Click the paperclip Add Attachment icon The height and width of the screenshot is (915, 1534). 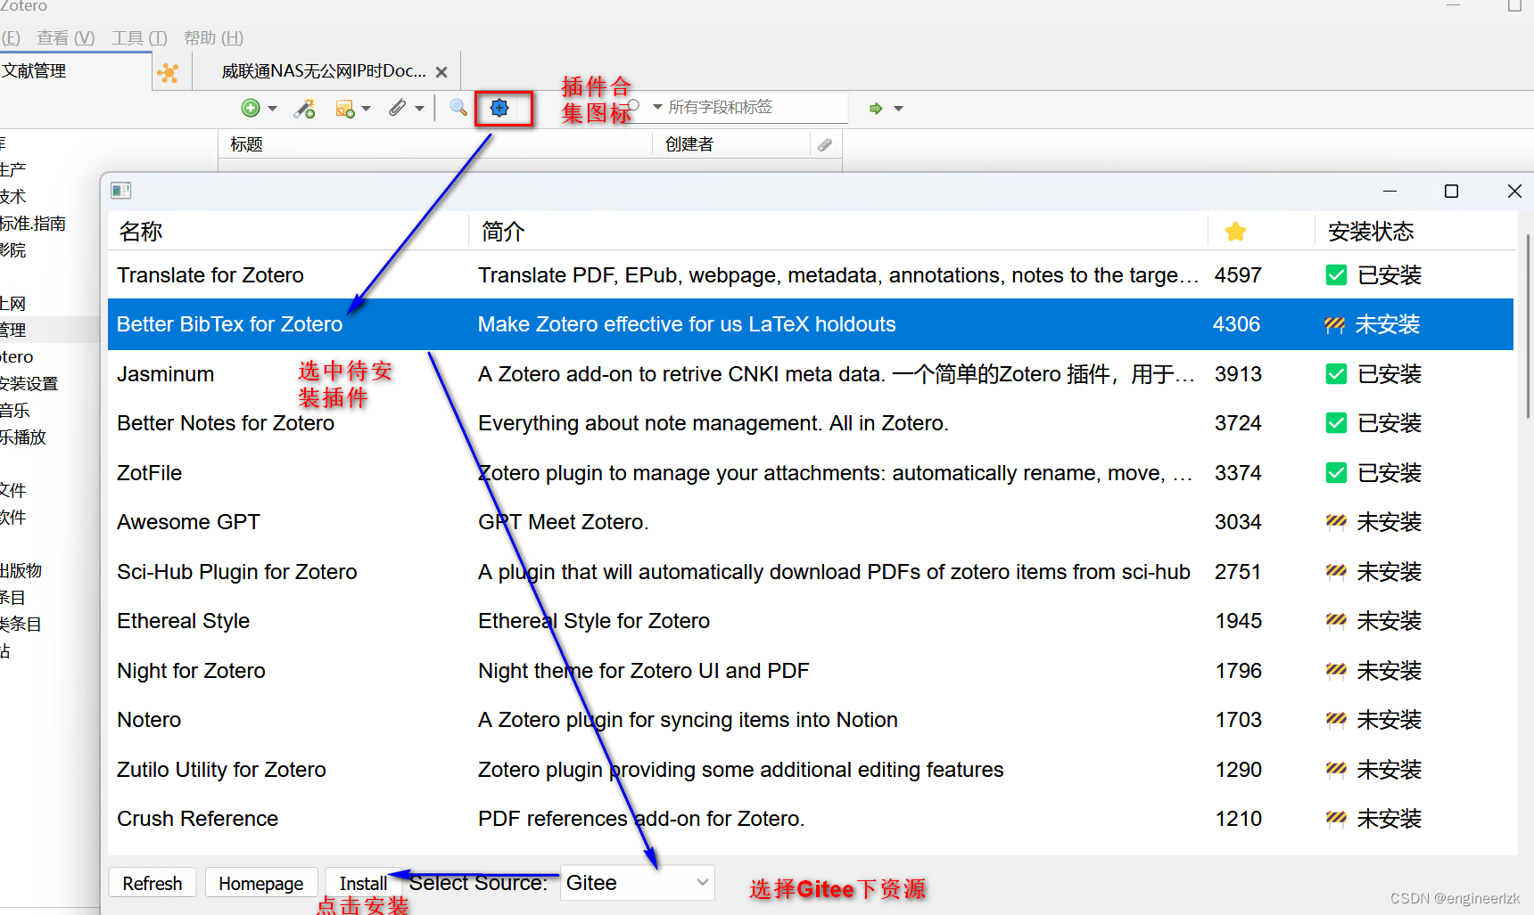398,108
